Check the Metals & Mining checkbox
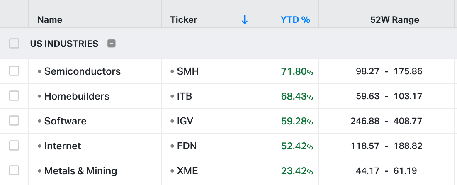457x185 pixels. [x=14, y=171]
